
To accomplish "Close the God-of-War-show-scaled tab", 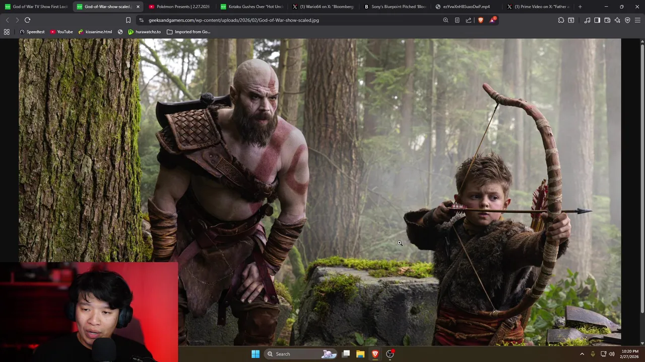I will pos(138,7).
